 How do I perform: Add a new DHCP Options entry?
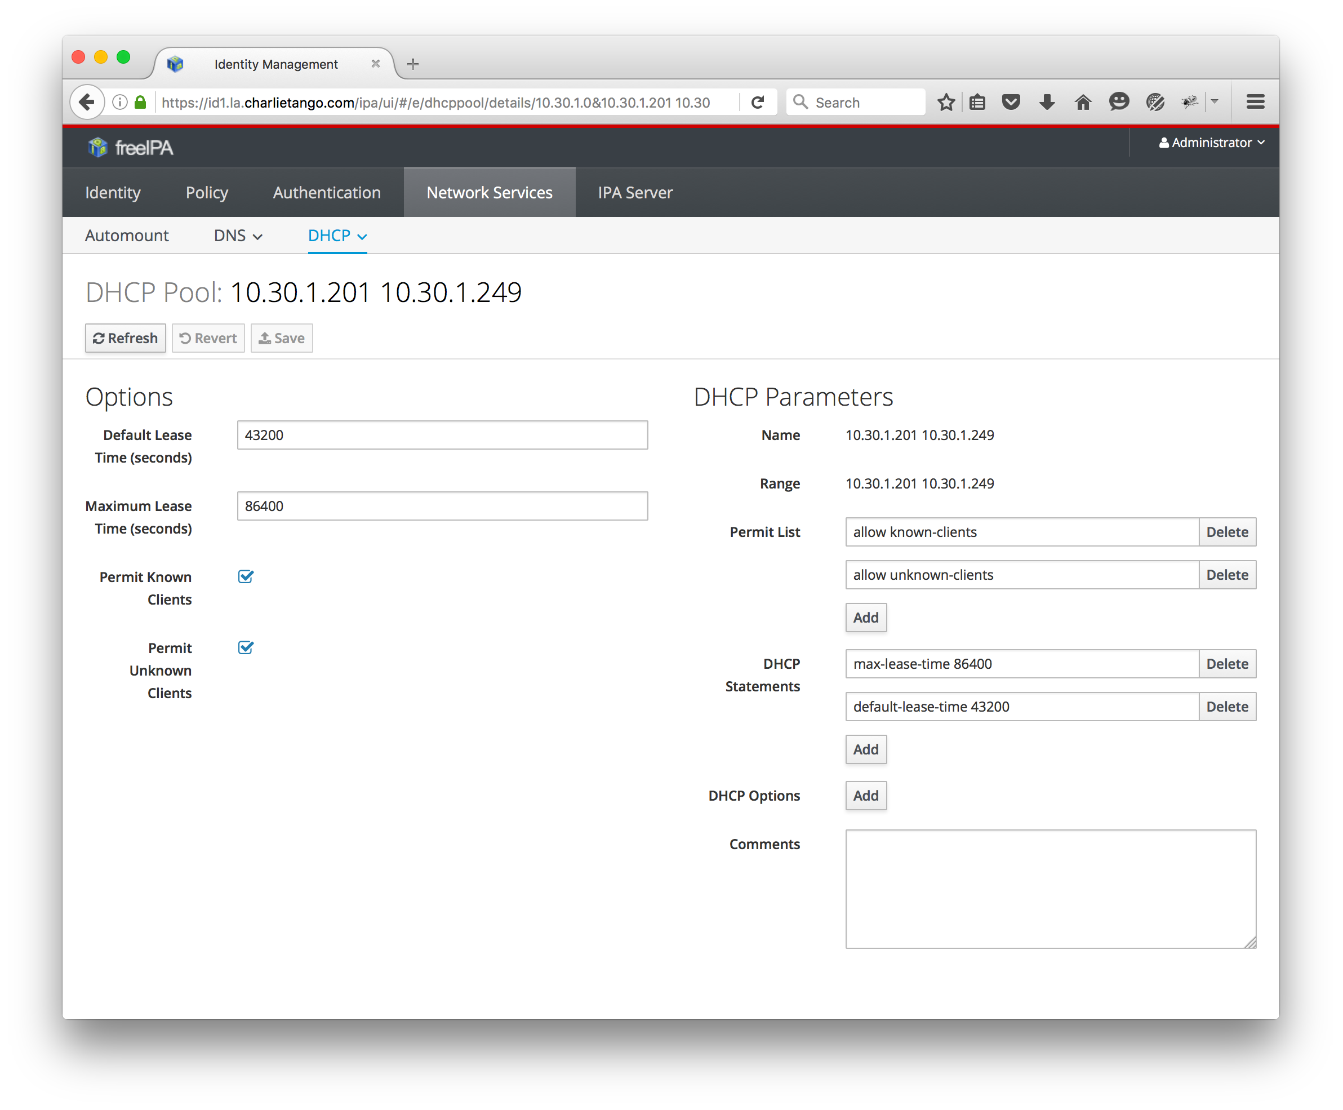(x=866, y=796)
